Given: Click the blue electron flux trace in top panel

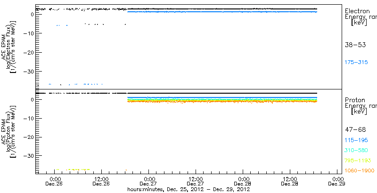Looking at the screenshot, I should [x=222, y=11].
